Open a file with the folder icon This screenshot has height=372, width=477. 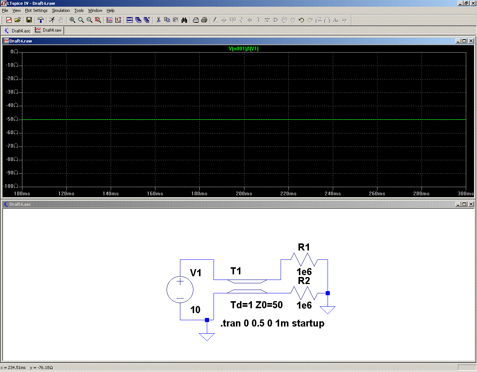point(18,20)
